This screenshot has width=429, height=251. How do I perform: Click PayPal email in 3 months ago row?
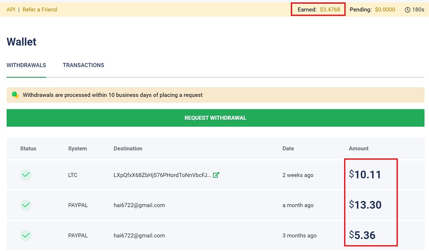(139, 235)
